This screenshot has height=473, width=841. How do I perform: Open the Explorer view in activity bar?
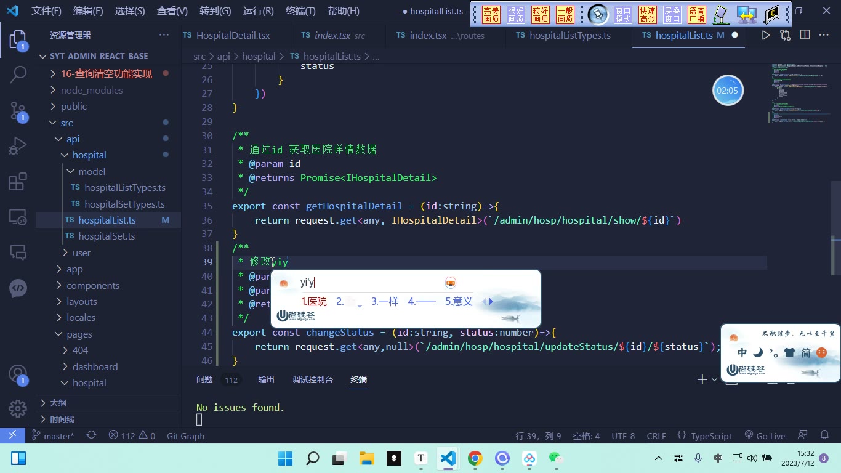(x=18, y=41)
